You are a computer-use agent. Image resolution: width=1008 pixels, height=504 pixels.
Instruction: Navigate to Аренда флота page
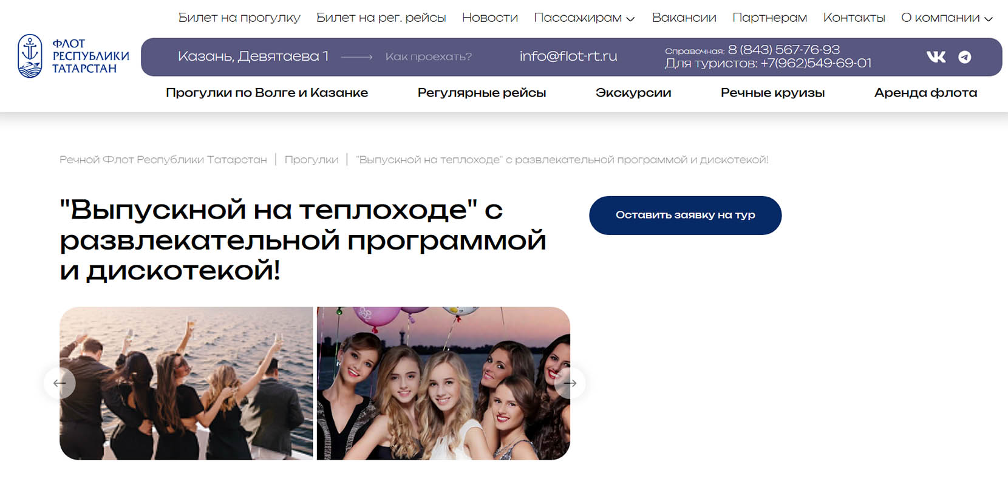point(925,93)
